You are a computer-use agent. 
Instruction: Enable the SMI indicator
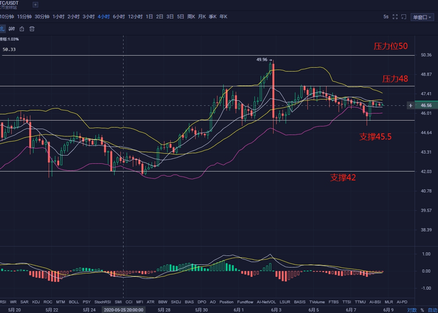[118, 302]
